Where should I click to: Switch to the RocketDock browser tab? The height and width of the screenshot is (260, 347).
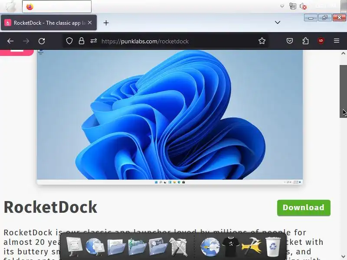pos(49,23)
